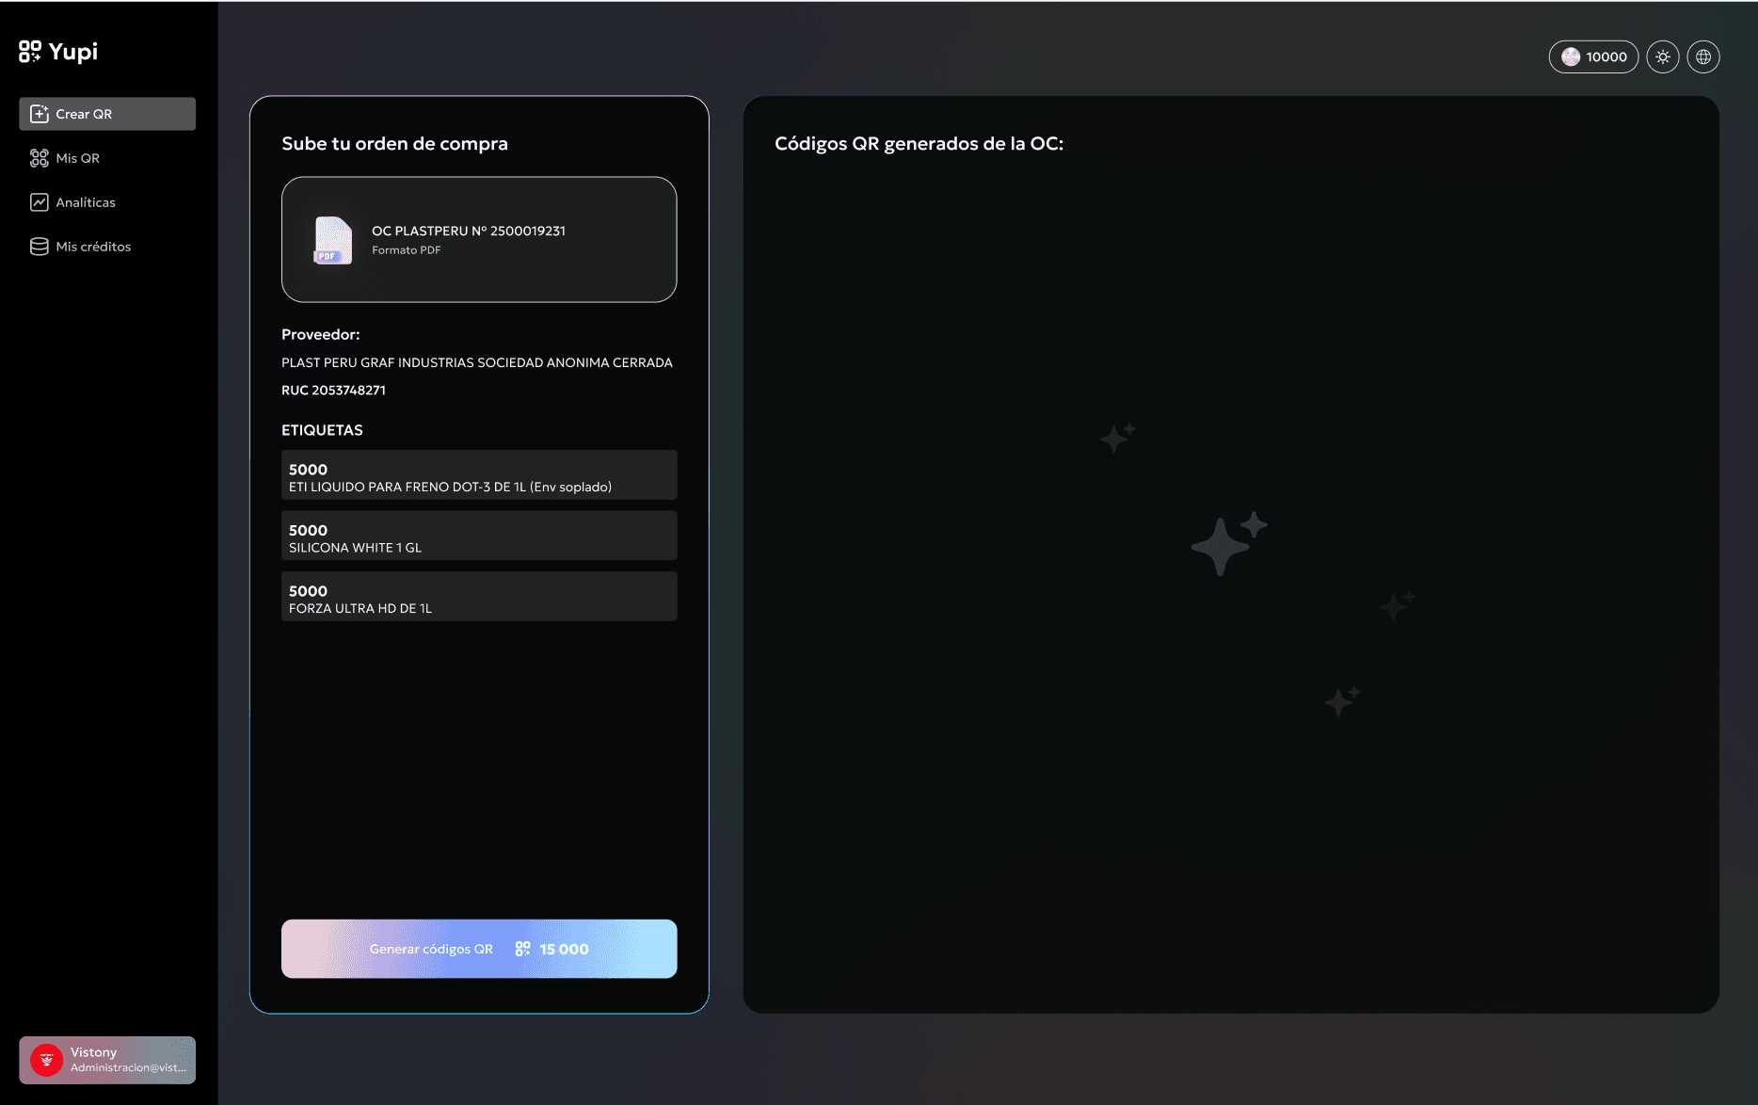Select the FORZA ULTRA HD DE 1L row
The width and height of the screenshot is (1758, 1105).
click(x=479, y=596)
